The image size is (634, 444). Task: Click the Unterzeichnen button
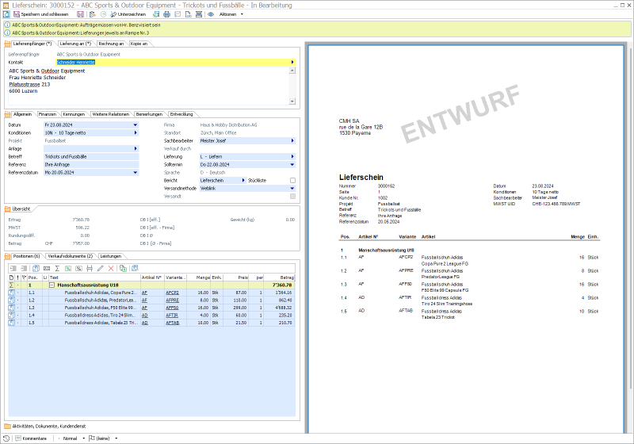pyautogui.click(x=130, y=14)
